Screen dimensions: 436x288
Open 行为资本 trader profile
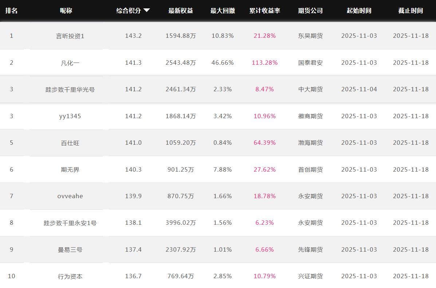70,276
